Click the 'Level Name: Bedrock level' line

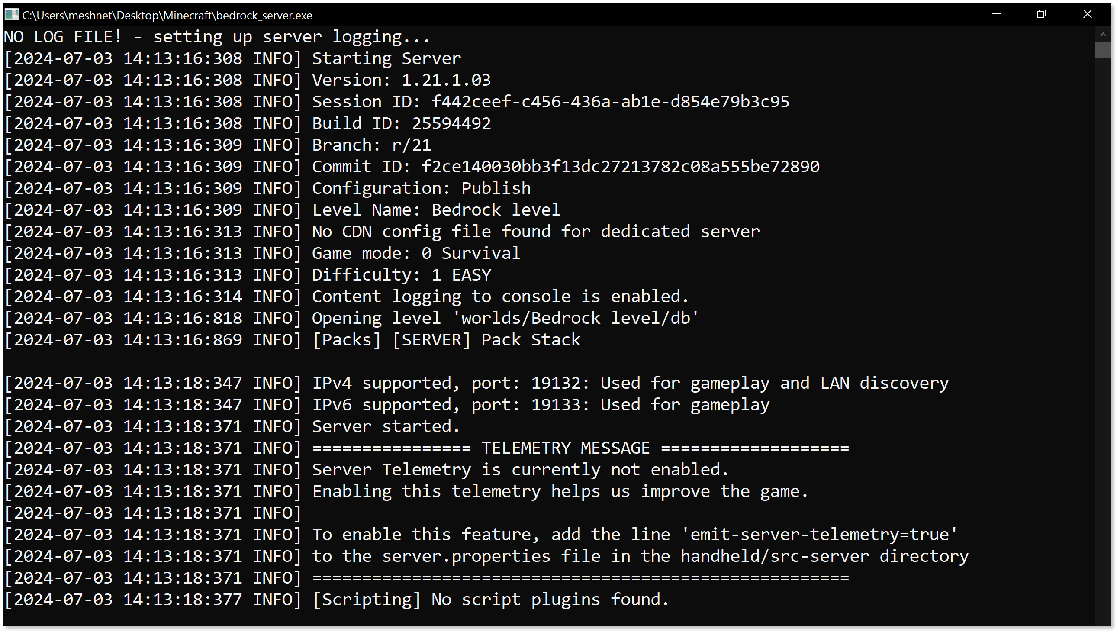(436, 210)
